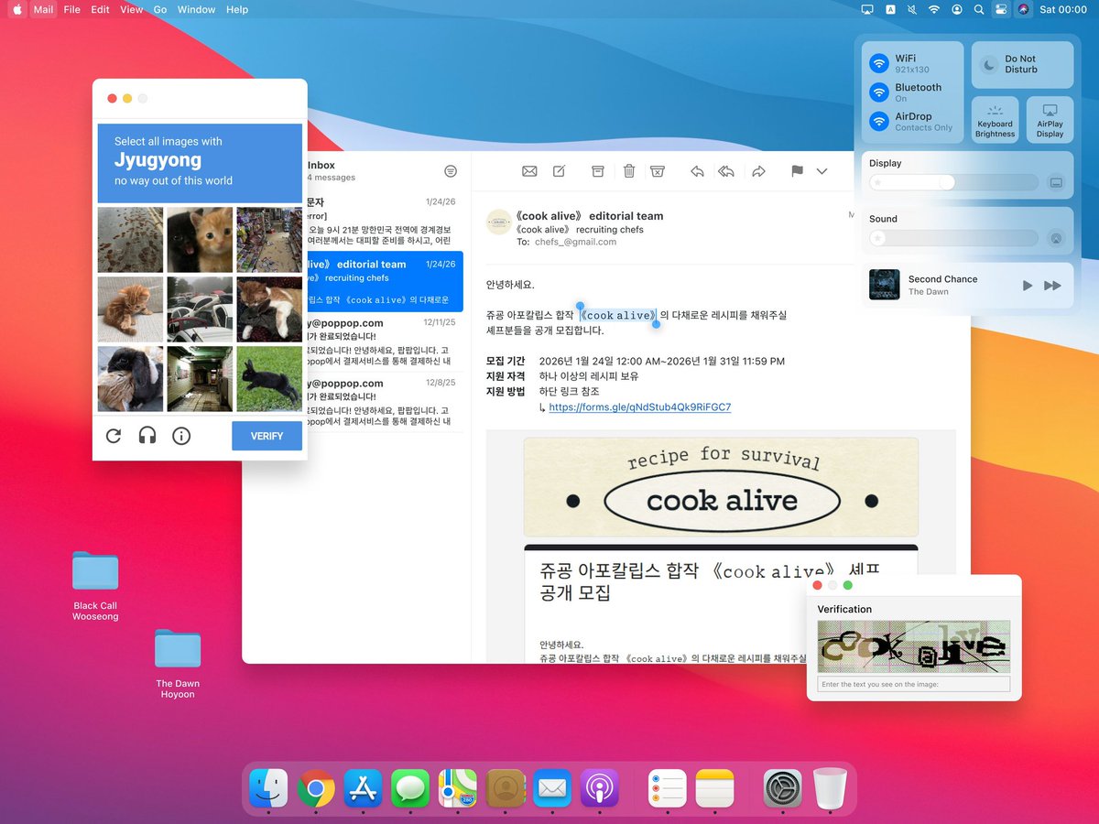Viewport: 1099px width, 824px height.
Task: Open the Go menu
Action: 160,9
